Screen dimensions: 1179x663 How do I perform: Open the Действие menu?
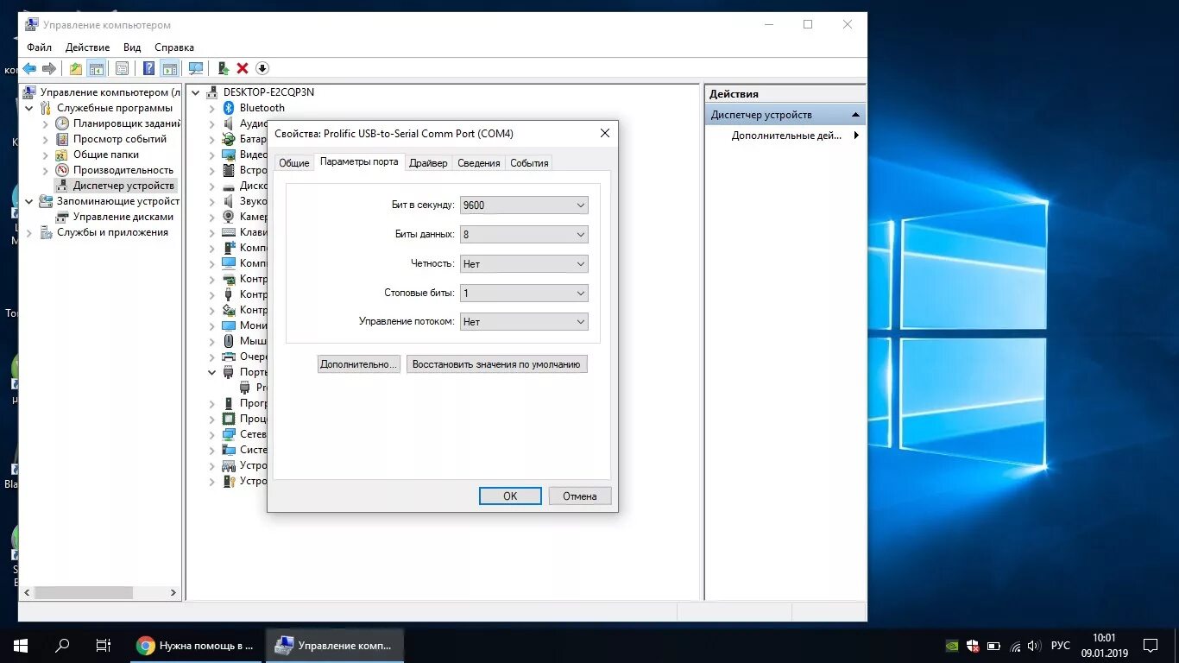click(x=87, y=47)
